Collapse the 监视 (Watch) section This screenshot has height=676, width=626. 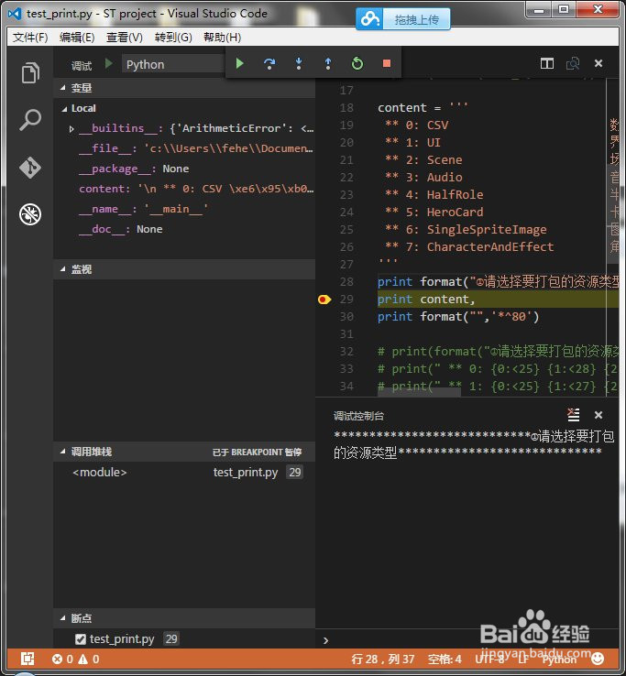63,269
